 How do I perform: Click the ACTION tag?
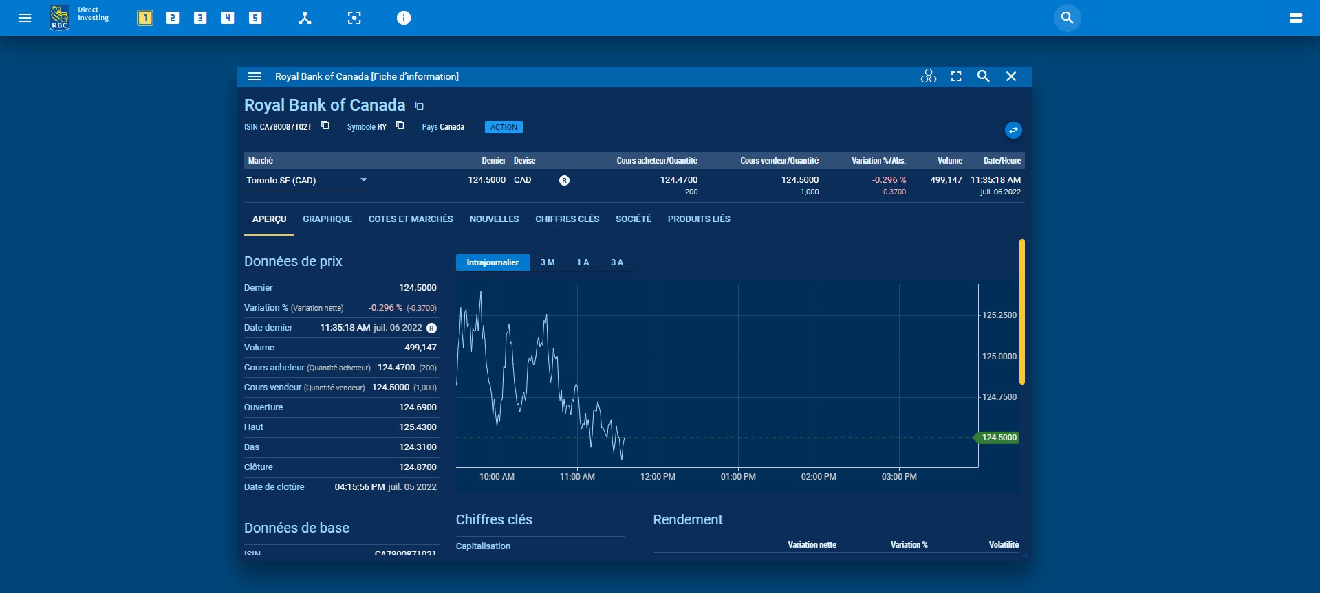tap(504, 127)
